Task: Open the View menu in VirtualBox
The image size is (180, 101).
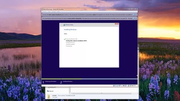Action: point(49,12)
